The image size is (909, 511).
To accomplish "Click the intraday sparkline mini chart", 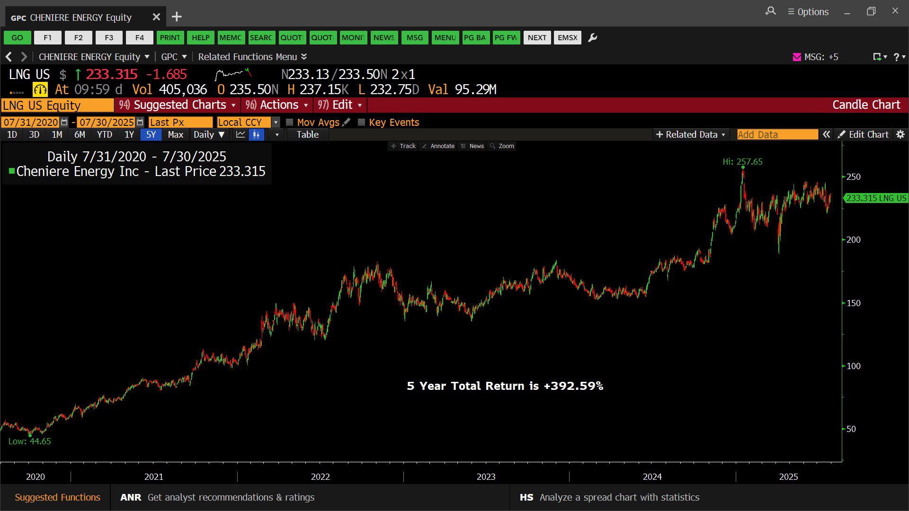I will pyautogui.click(x=233, y=74).
